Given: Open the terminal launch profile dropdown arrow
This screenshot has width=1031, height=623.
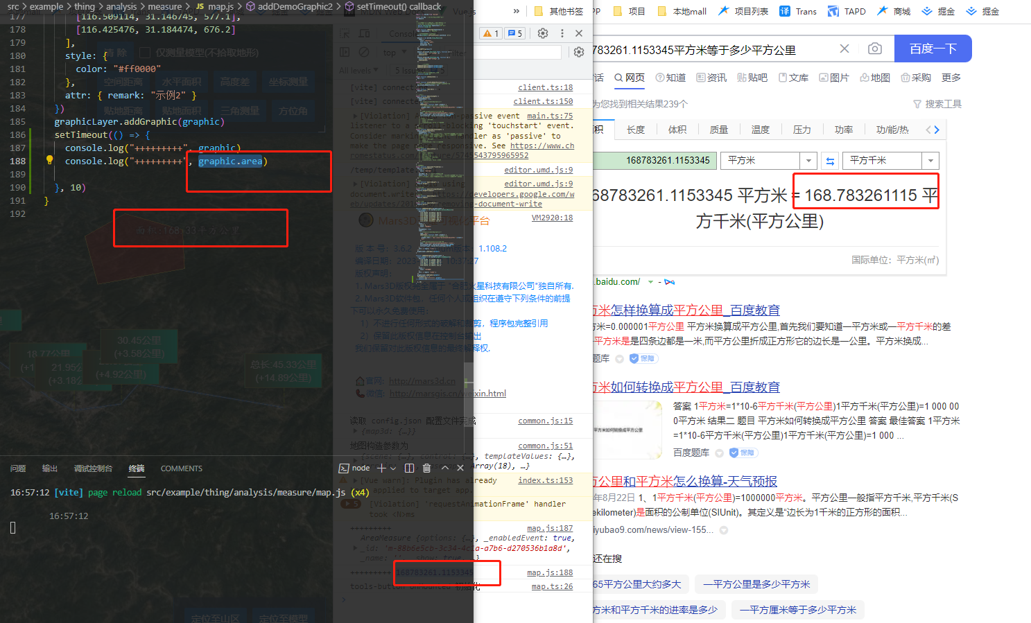Looking at the screenshot, I should (393, 468).
